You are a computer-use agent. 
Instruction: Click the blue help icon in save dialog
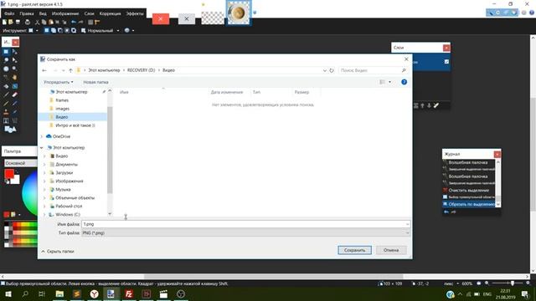(404, 82)
